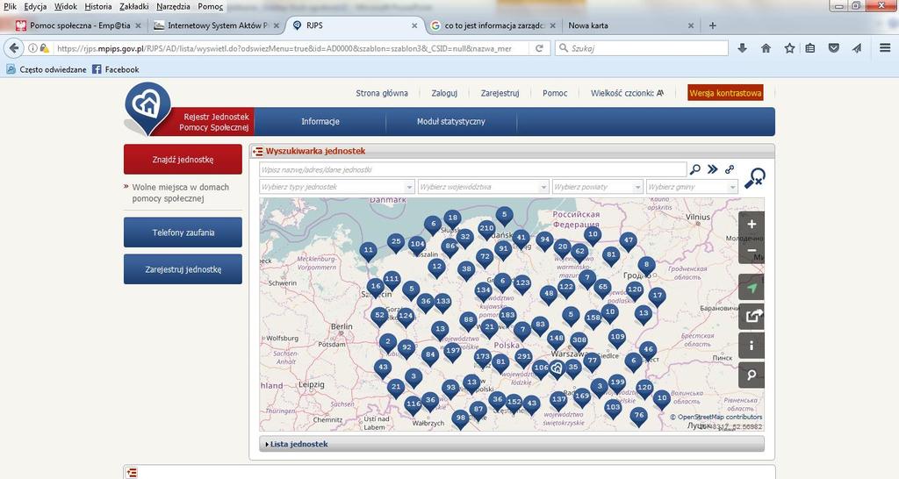899x479 pixels.
Task: Click the search magnifier icon beside the unit name field
Action: [x=695, y=169]
